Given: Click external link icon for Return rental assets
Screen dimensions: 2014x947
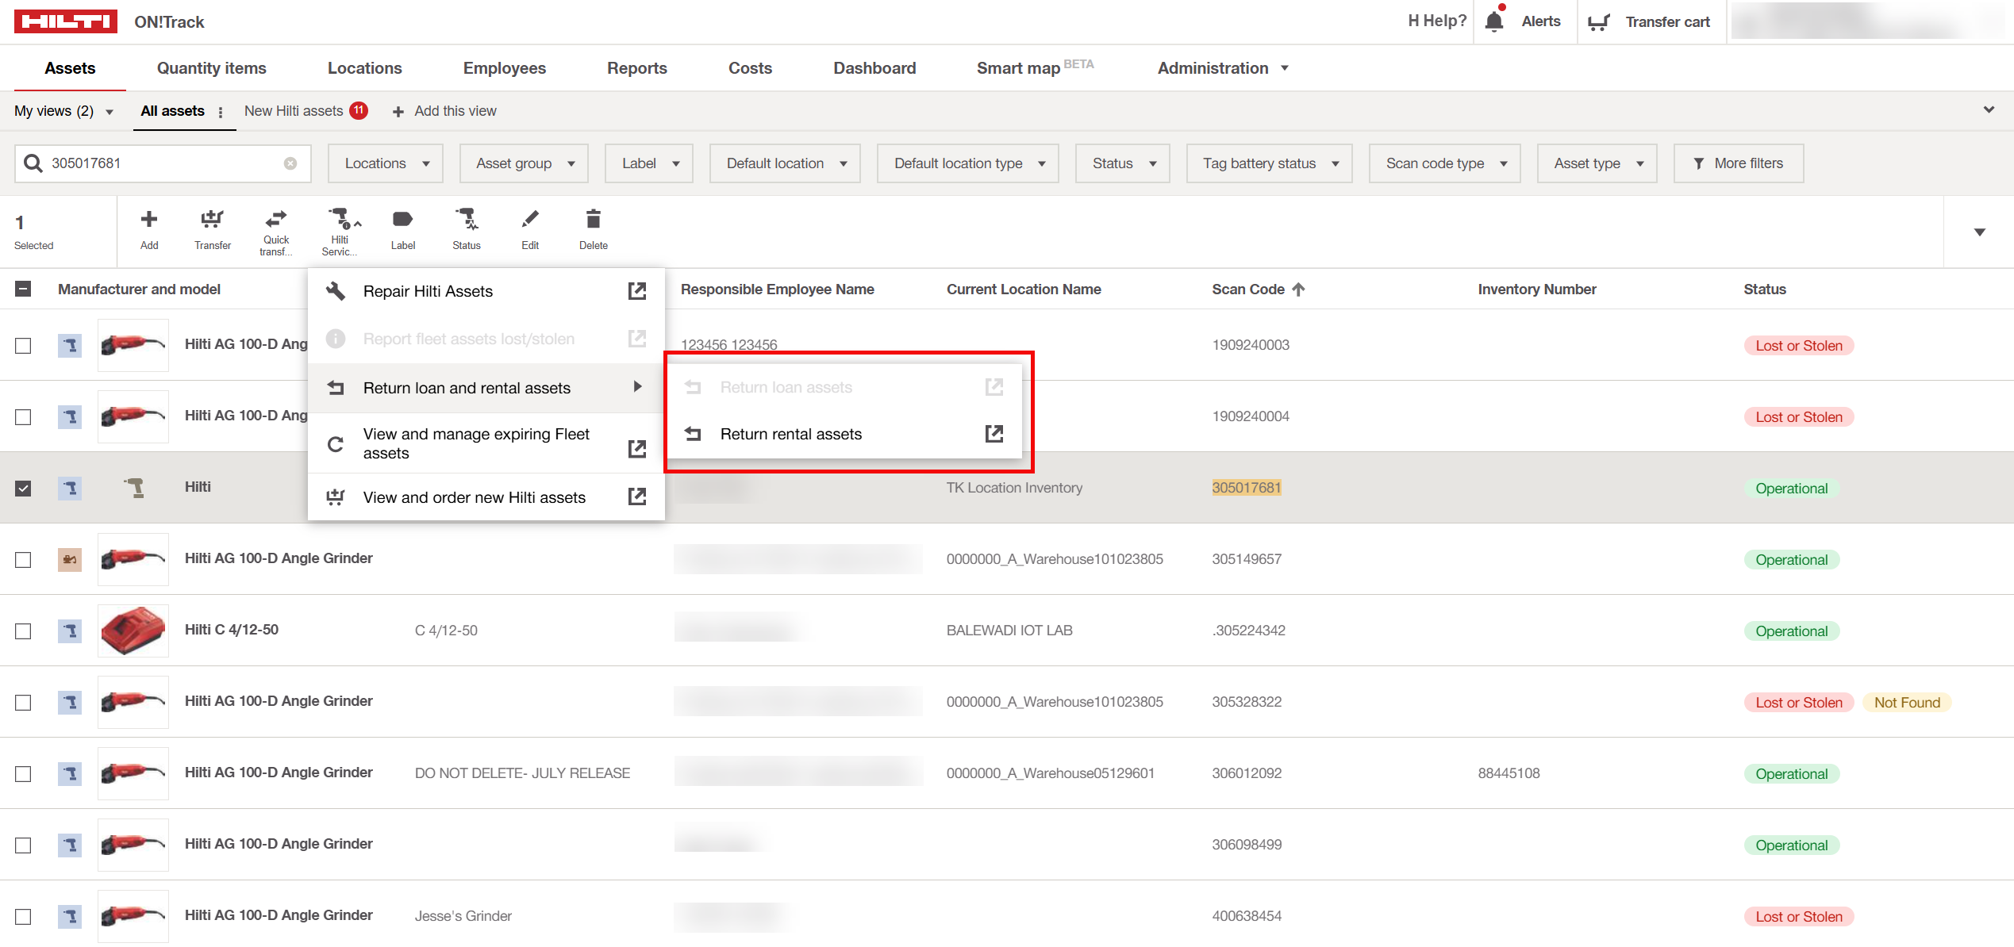Looking at the screenshot, I should coord(994,434).
